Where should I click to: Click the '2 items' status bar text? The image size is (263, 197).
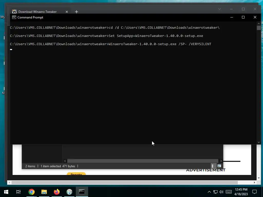[30, 166]
